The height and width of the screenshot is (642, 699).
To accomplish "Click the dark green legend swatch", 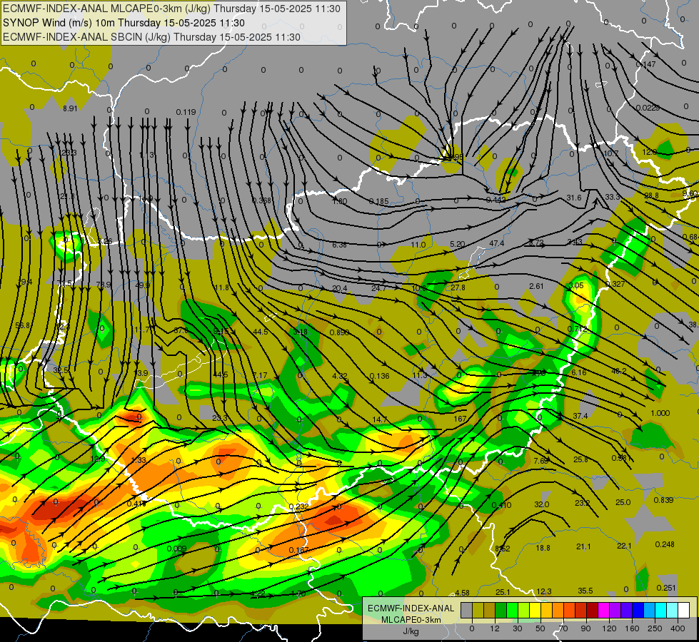I will point(501,610).
